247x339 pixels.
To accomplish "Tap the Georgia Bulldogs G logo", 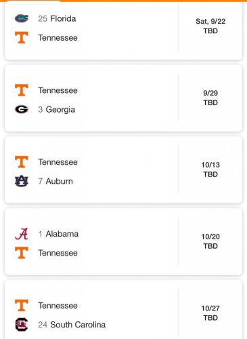I will click(22, 109).
